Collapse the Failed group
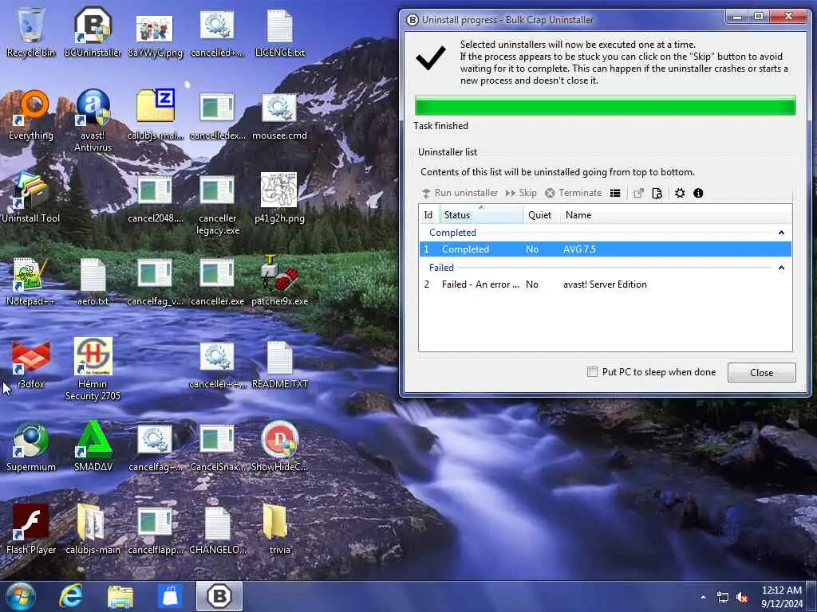 [x=781, y=268]
